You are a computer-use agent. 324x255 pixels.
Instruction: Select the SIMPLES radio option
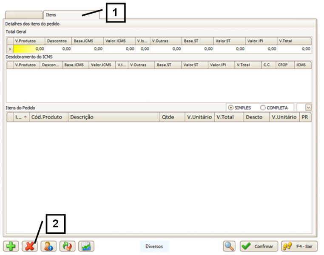coord(231,108)
